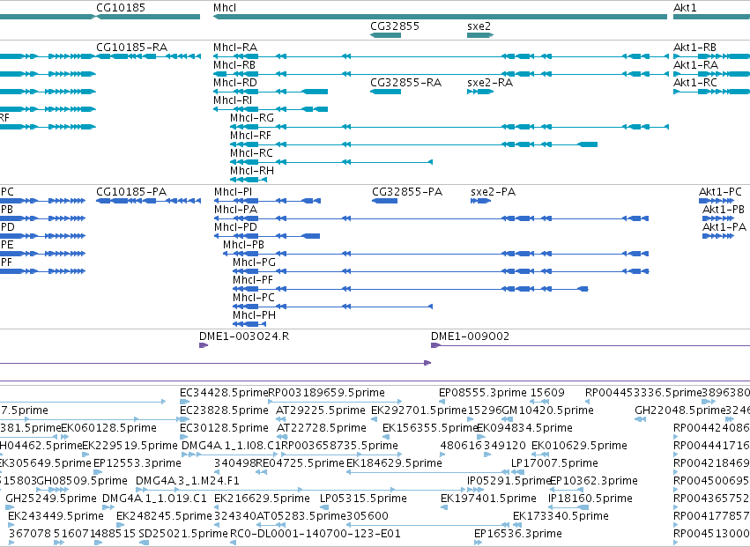This screenshot has height=547, width=750.
Task: Select the CG10185-RA transcript
Action: tap(148, 56)
